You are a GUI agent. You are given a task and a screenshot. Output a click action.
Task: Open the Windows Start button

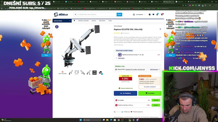coord(81,120)
